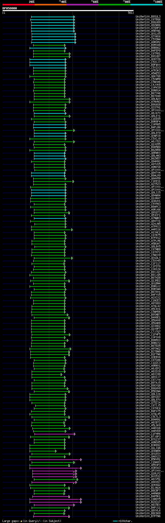This screenshot has width=165, height=523.
Task: Click the cyan alignment bar for A9RGM2
Action: (x=54, y=42)
